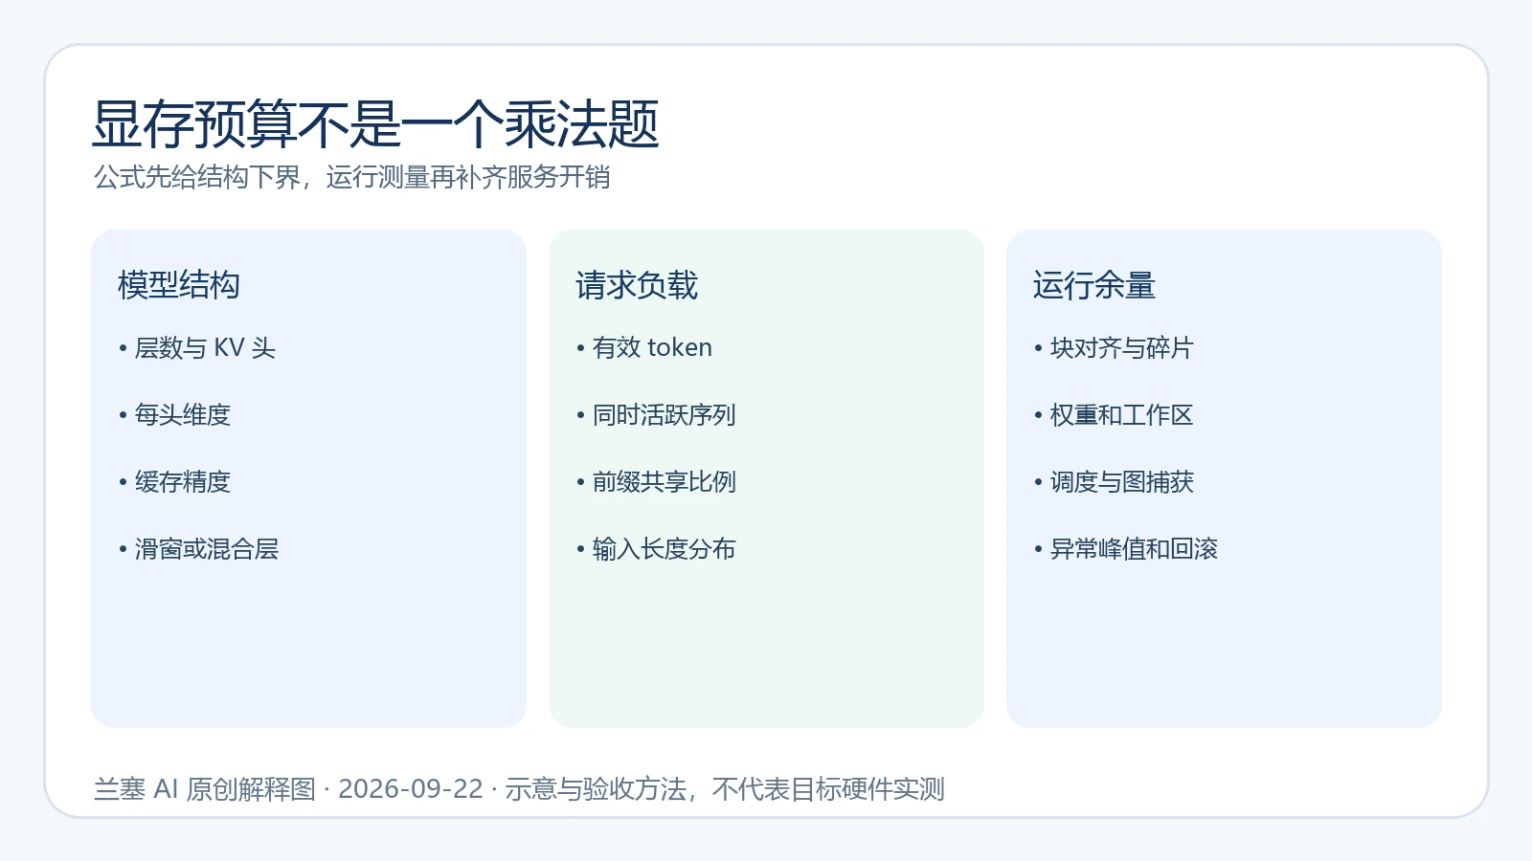Select the bullet 层数与 KV 头
Screen dimensions: 1532x861
[197, 348]
